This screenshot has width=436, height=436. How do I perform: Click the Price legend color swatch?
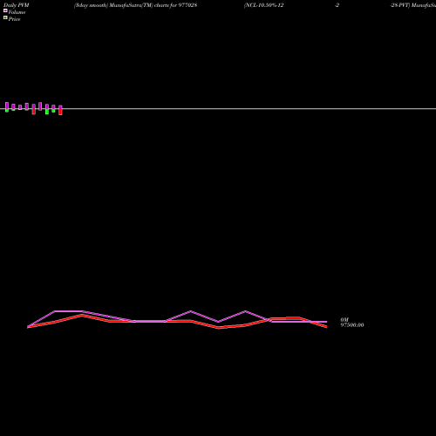pyautogui.click(x=5, y=17)
